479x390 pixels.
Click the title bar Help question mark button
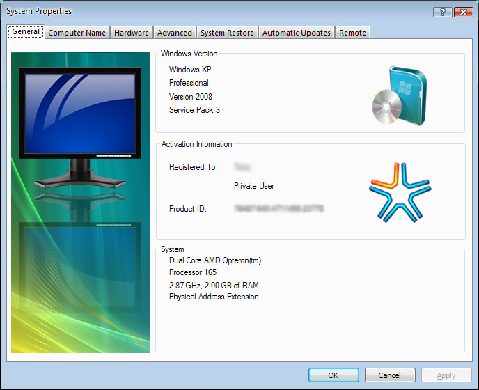point(442,12)
